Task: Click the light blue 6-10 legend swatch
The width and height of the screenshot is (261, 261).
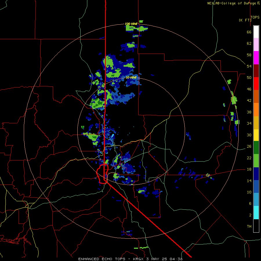Action: tap(256, 200)
